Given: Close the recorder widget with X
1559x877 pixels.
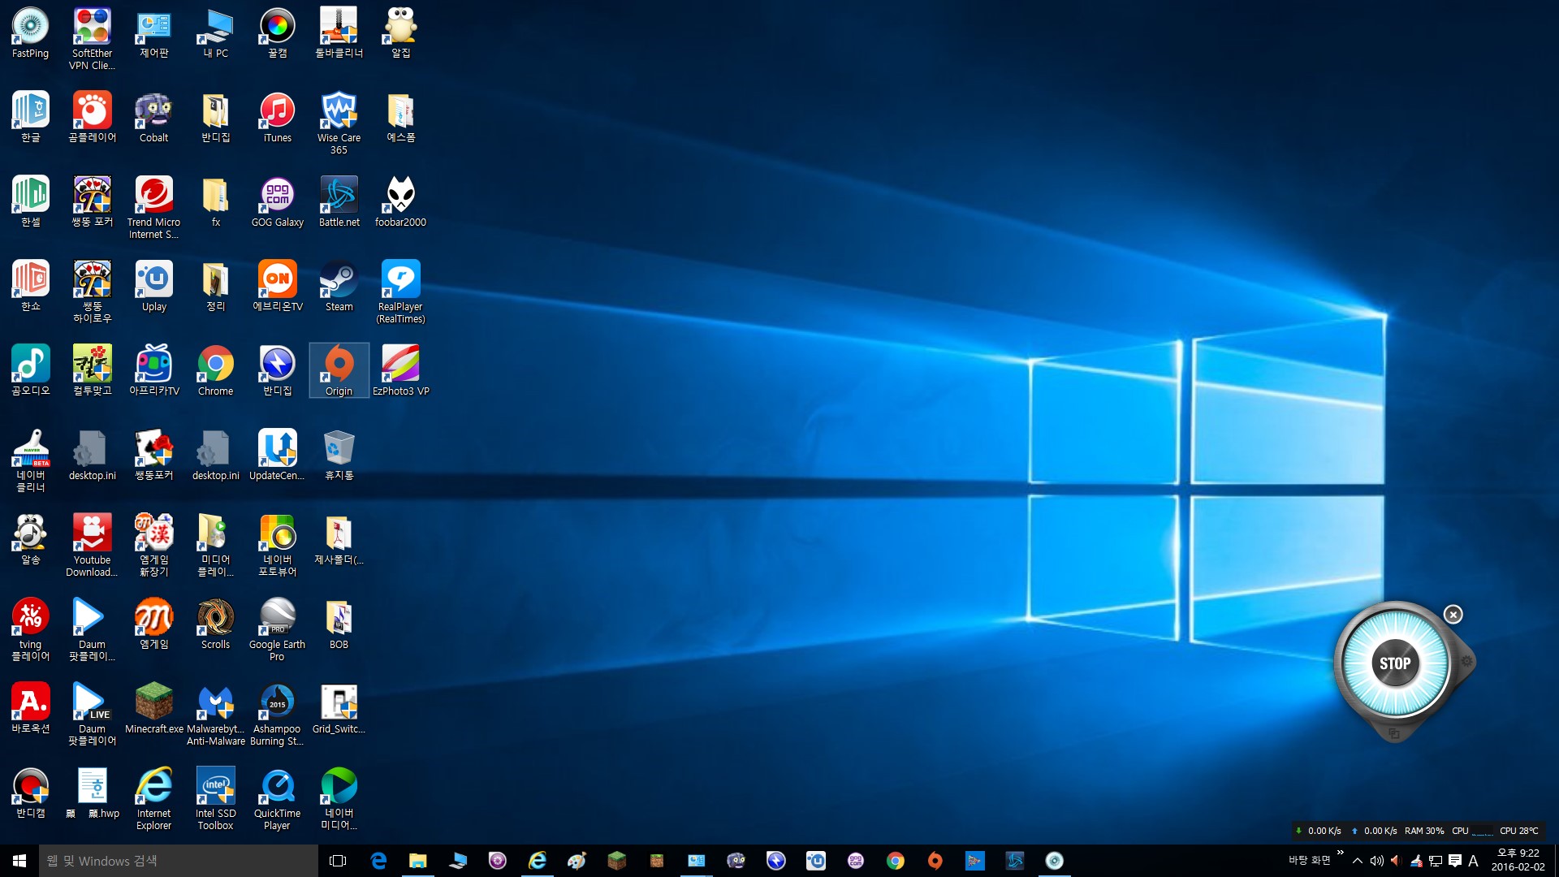Looking at the screenshot, I should (1453, 615).
